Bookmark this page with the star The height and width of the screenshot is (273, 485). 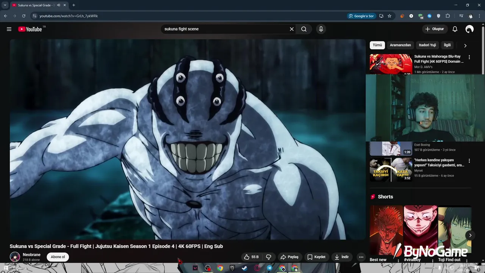point(390,16)
